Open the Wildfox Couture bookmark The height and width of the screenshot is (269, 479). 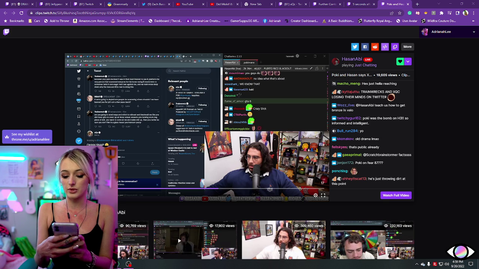tap(438, 21)
